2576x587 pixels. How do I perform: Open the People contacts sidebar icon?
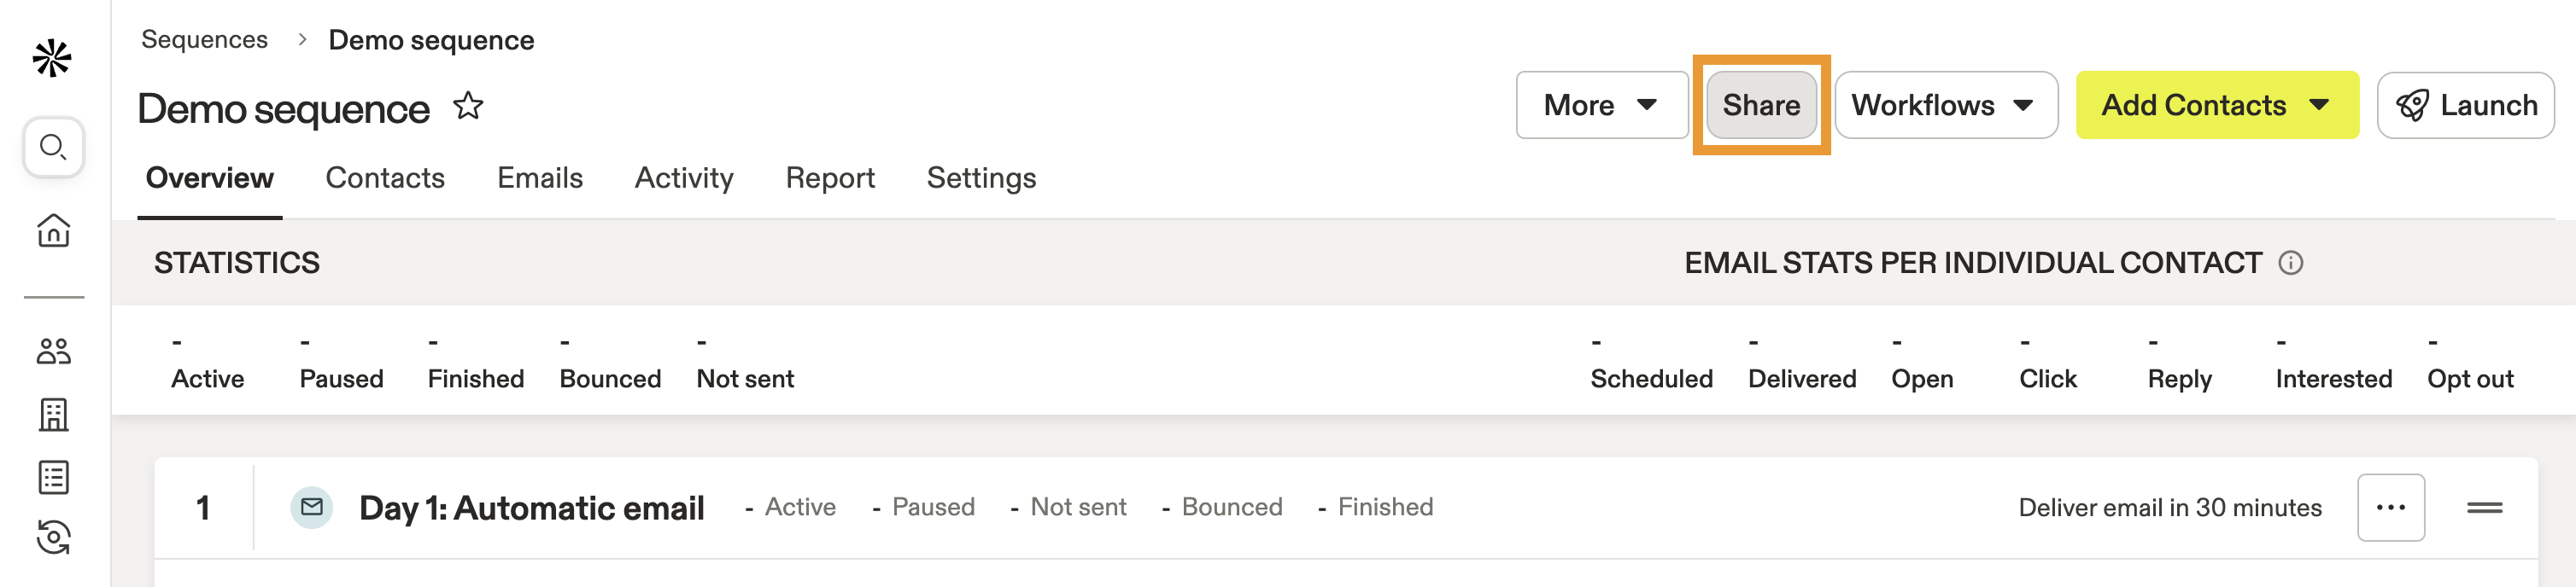pyautogui.click(x=53, y=352)
